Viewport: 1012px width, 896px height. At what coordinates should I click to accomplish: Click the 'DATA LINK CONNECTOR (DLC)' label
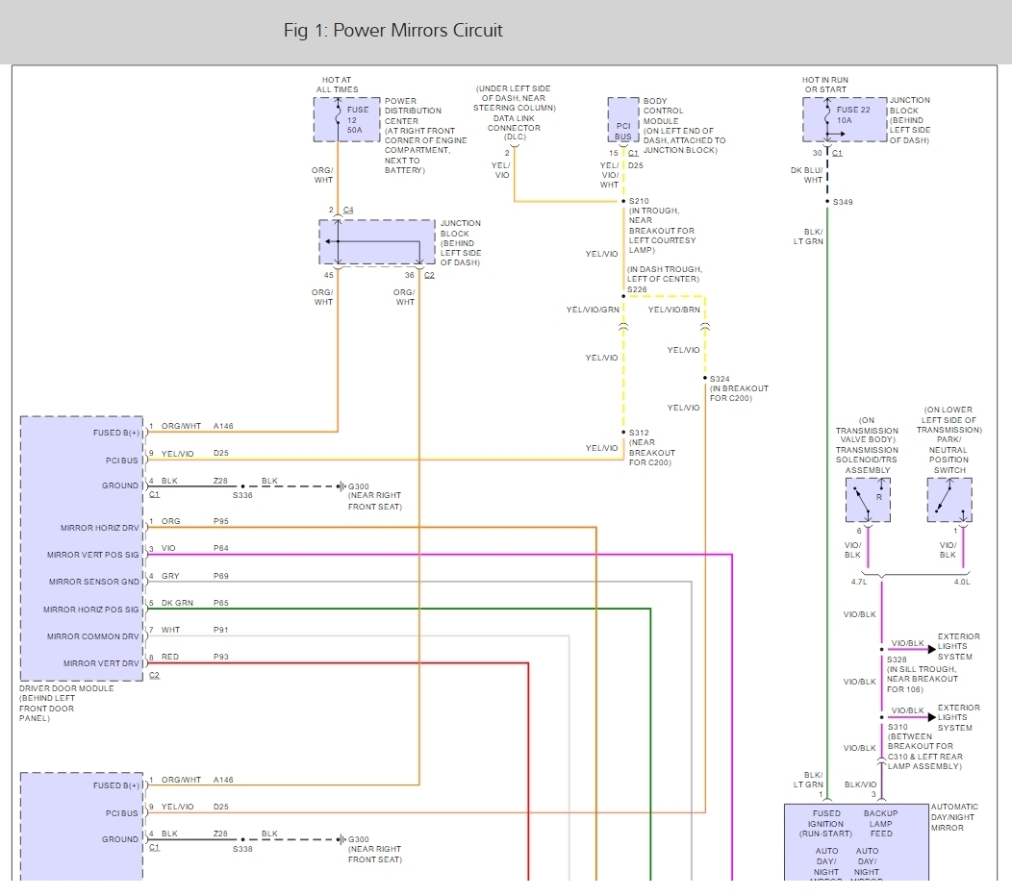tap(515, 128)
